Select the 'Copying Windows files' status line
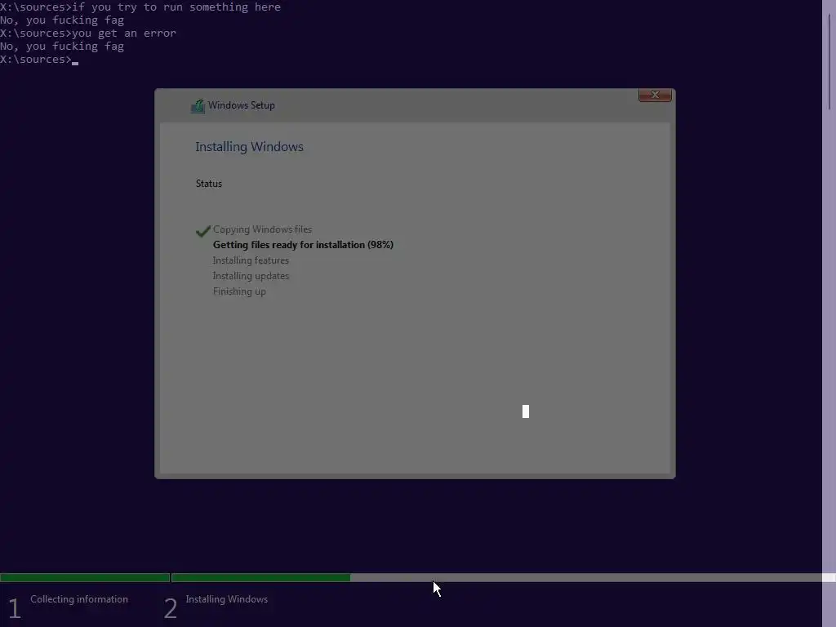Viewport: 836px width, 627px height. tap(262, 229)
